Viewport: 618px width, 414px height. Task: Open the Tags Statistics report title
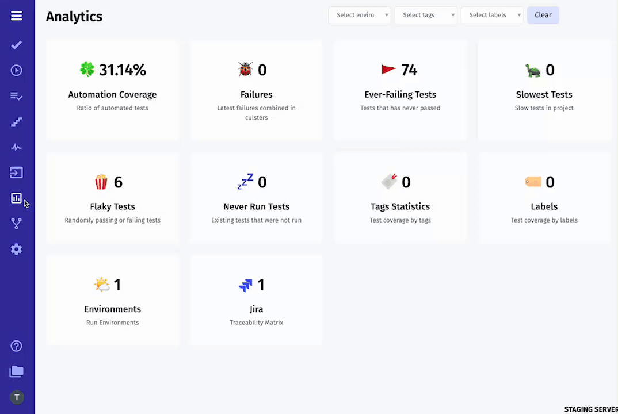pos(400,206)
